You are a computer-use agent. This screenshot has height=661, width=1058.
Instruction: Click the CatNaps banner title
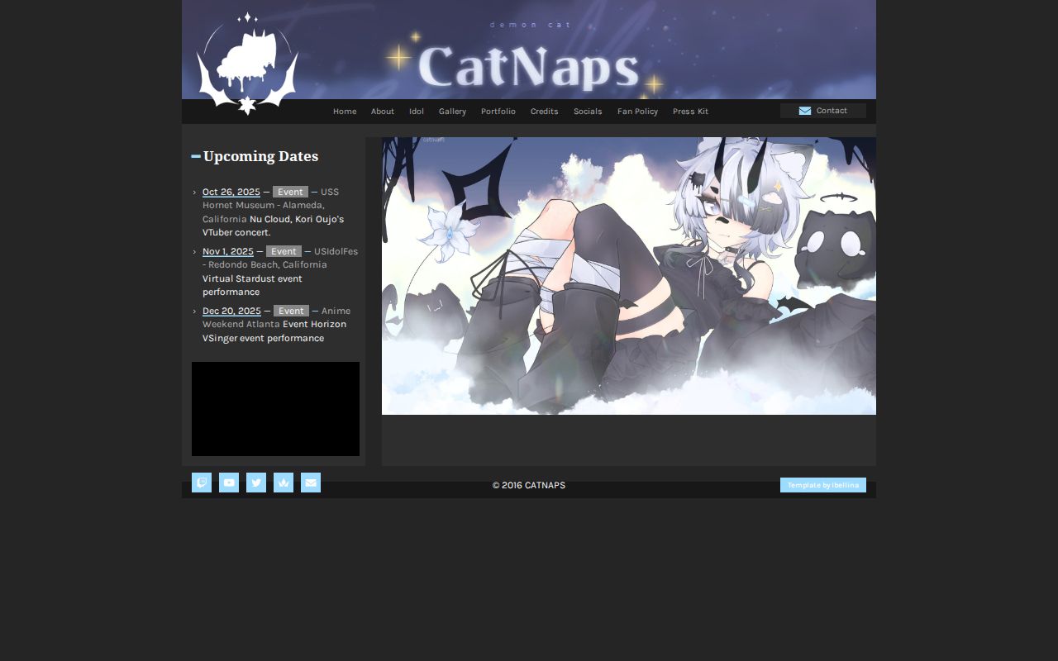click(x=529, y=66)
